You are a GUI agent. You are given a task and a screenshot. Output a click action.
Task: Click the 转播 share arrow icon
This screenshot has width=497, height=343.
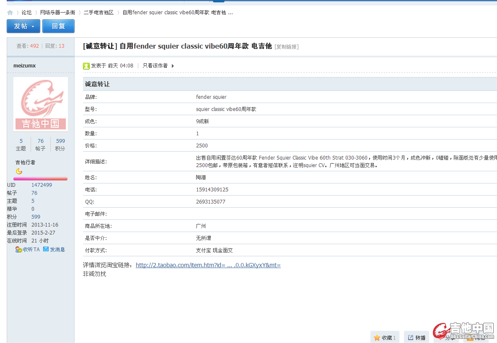click(x=411, y=338)
